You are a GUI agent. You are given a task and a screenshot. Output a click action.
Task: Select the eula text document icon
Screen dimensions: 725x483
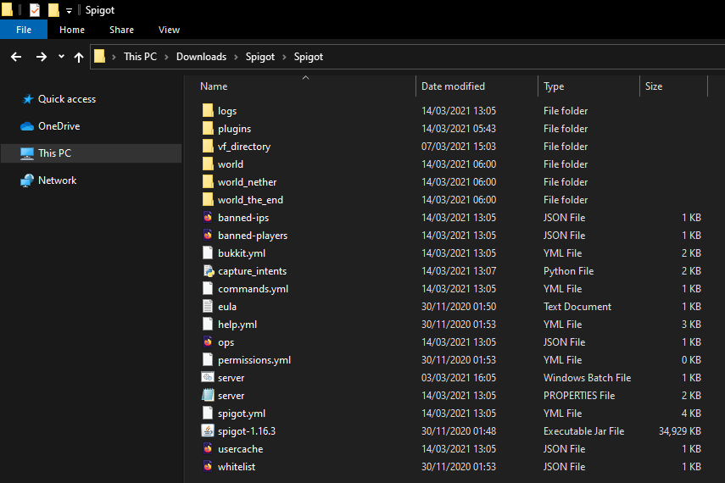[x=208, y=307]
